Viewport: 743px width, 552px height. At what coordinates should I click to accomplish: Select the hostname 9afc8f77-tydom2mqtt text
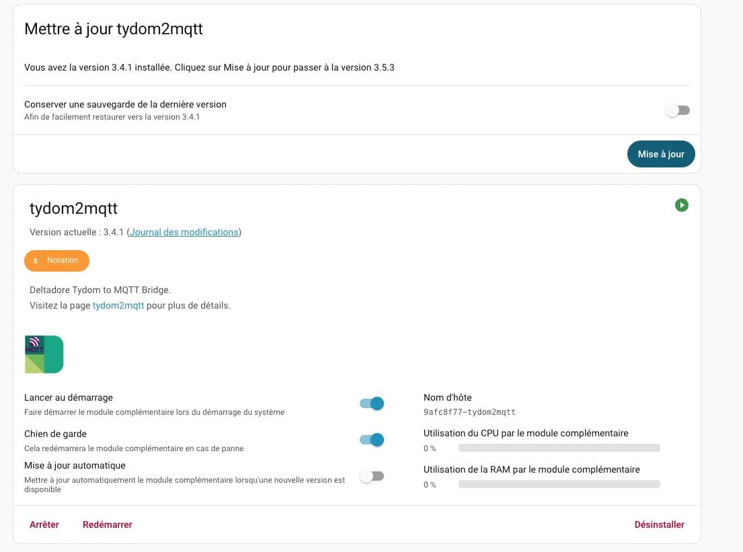(469, 412)
